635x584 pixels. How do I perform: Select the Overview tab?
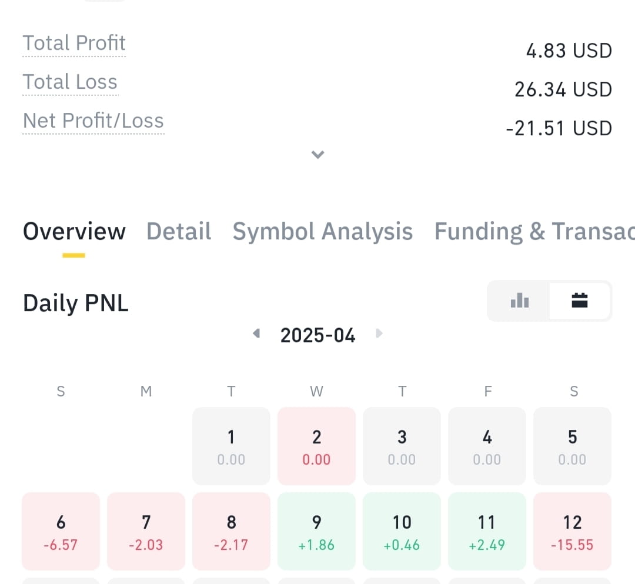[x=74, y=232]
